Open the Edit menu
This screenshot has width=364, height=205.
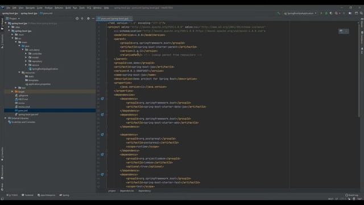point(14,7)
